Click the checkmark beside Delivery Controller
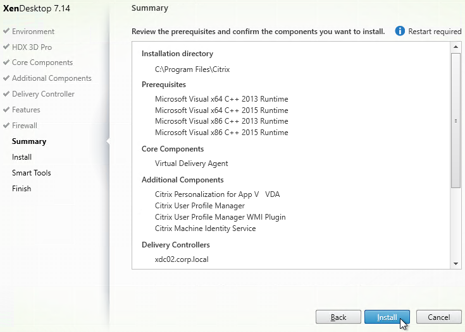 (x=6, y=93)
